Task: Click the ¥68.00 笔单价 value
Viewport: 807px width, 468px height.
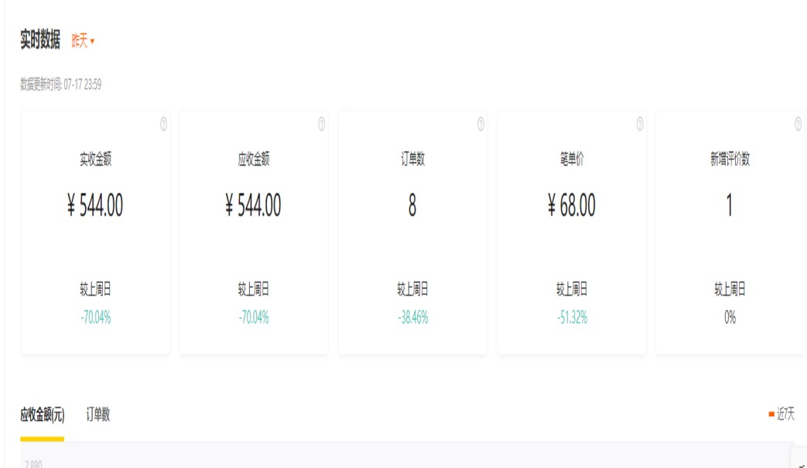Action: click(x=572, y=206)
